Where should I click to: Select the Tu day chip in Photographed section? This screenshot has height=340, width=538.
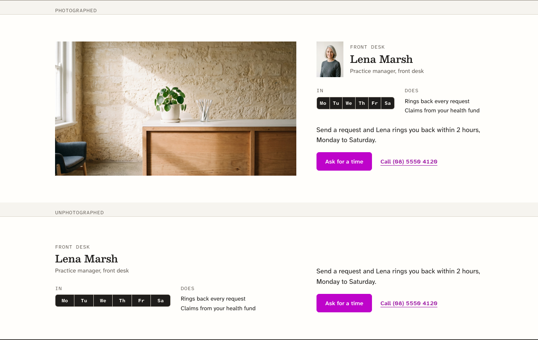(x=336, y=103)
